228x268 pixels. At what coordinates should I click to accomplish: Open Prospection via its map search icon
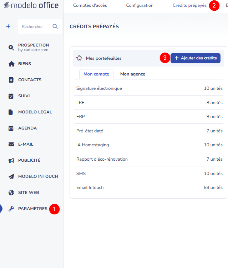click(11, 48)
